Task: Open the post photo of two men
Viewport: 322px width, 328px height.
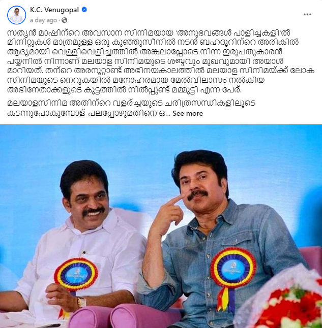Action: click(x=161, y=226)
